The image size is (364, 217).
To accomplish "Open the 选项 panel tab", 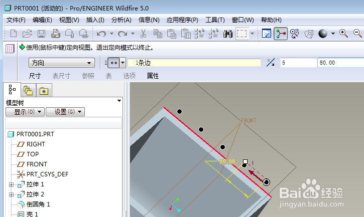I will (130, 76).
